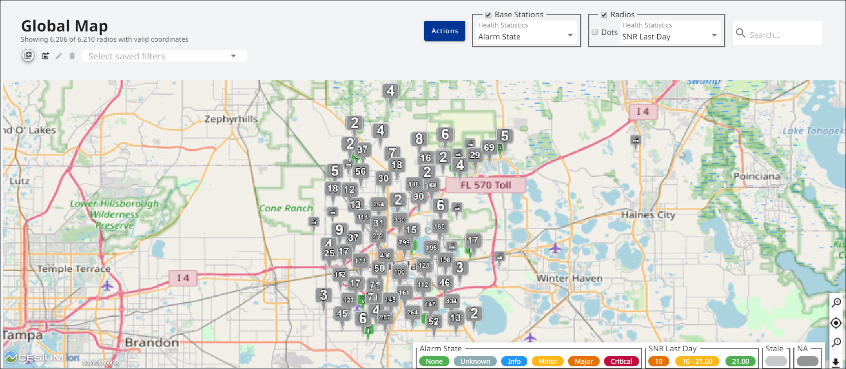846x369 pixels.
Task: Uncheck the Base Stations checkbox
Action: click(488, 15)
